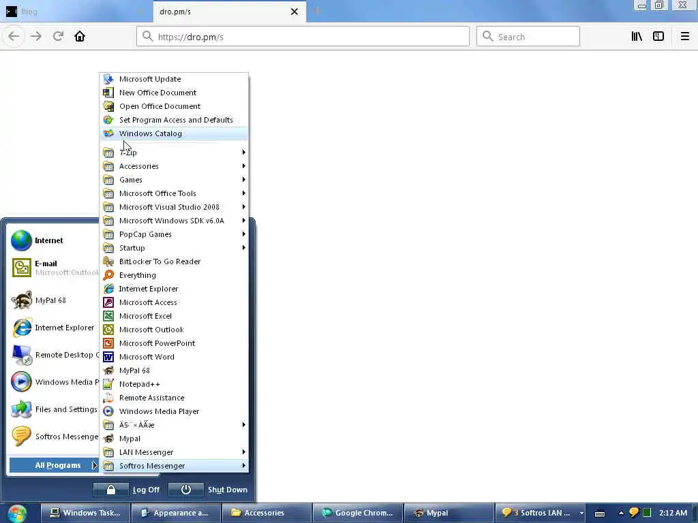Reload the page with the refresh icon
This screenshot has width=698, height=523.
pyautogui.click(x=58, y=37)
